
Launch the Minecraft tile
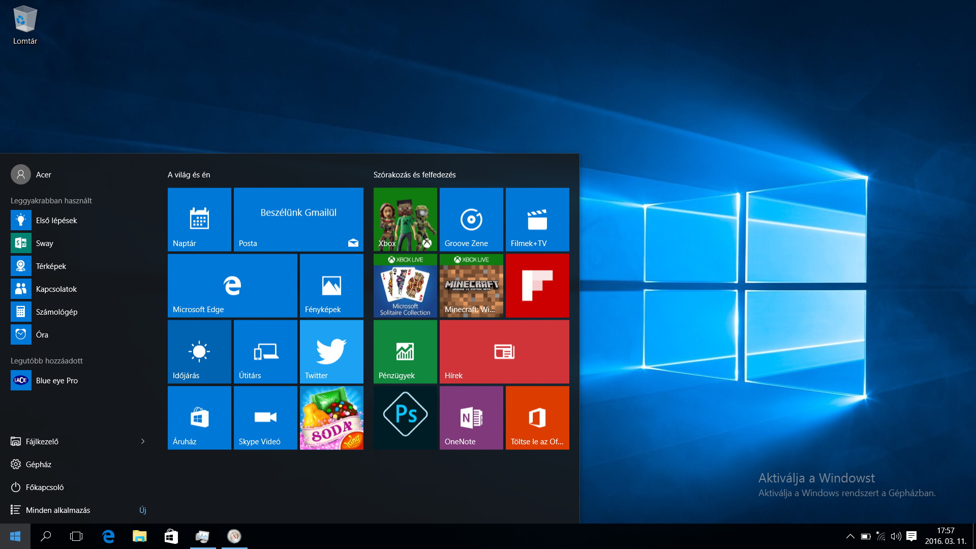point(471,286)
